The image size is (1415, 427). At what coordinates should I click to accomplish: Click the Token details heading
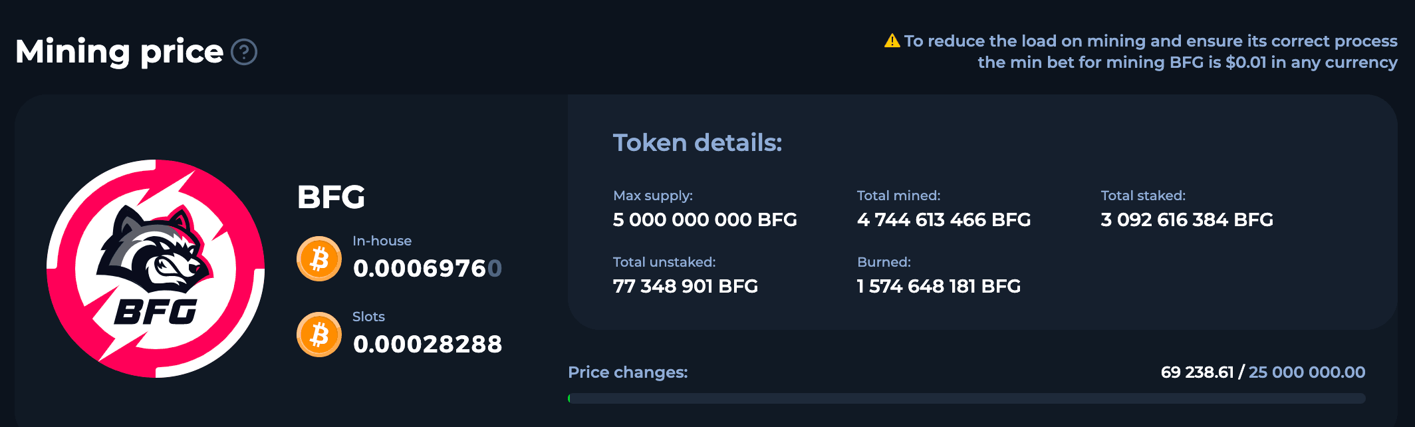point(697,142)
